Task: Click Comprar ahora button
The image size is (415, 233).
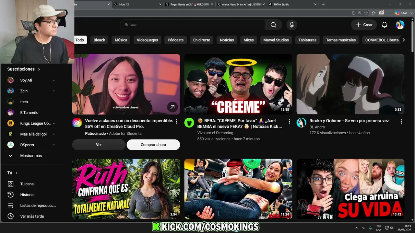Action: [153, 145]
